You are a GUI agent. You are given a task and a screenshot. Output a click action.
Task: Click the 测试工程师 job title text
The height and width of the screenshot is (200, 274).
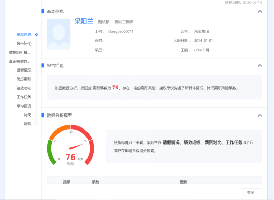124,22
